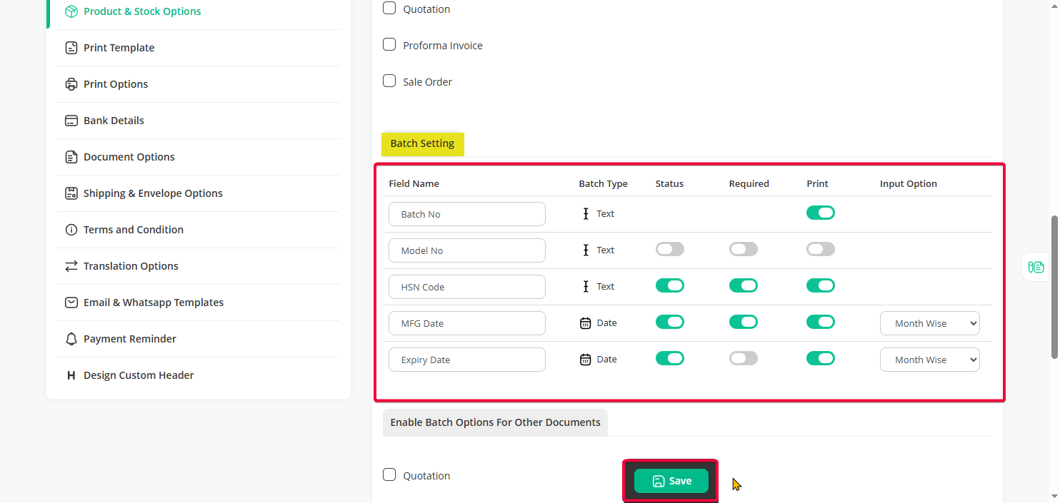This screenshot has width=1060, height=503.
Task: Click the Translation Options arrows icon
Action: click(71, 266)
